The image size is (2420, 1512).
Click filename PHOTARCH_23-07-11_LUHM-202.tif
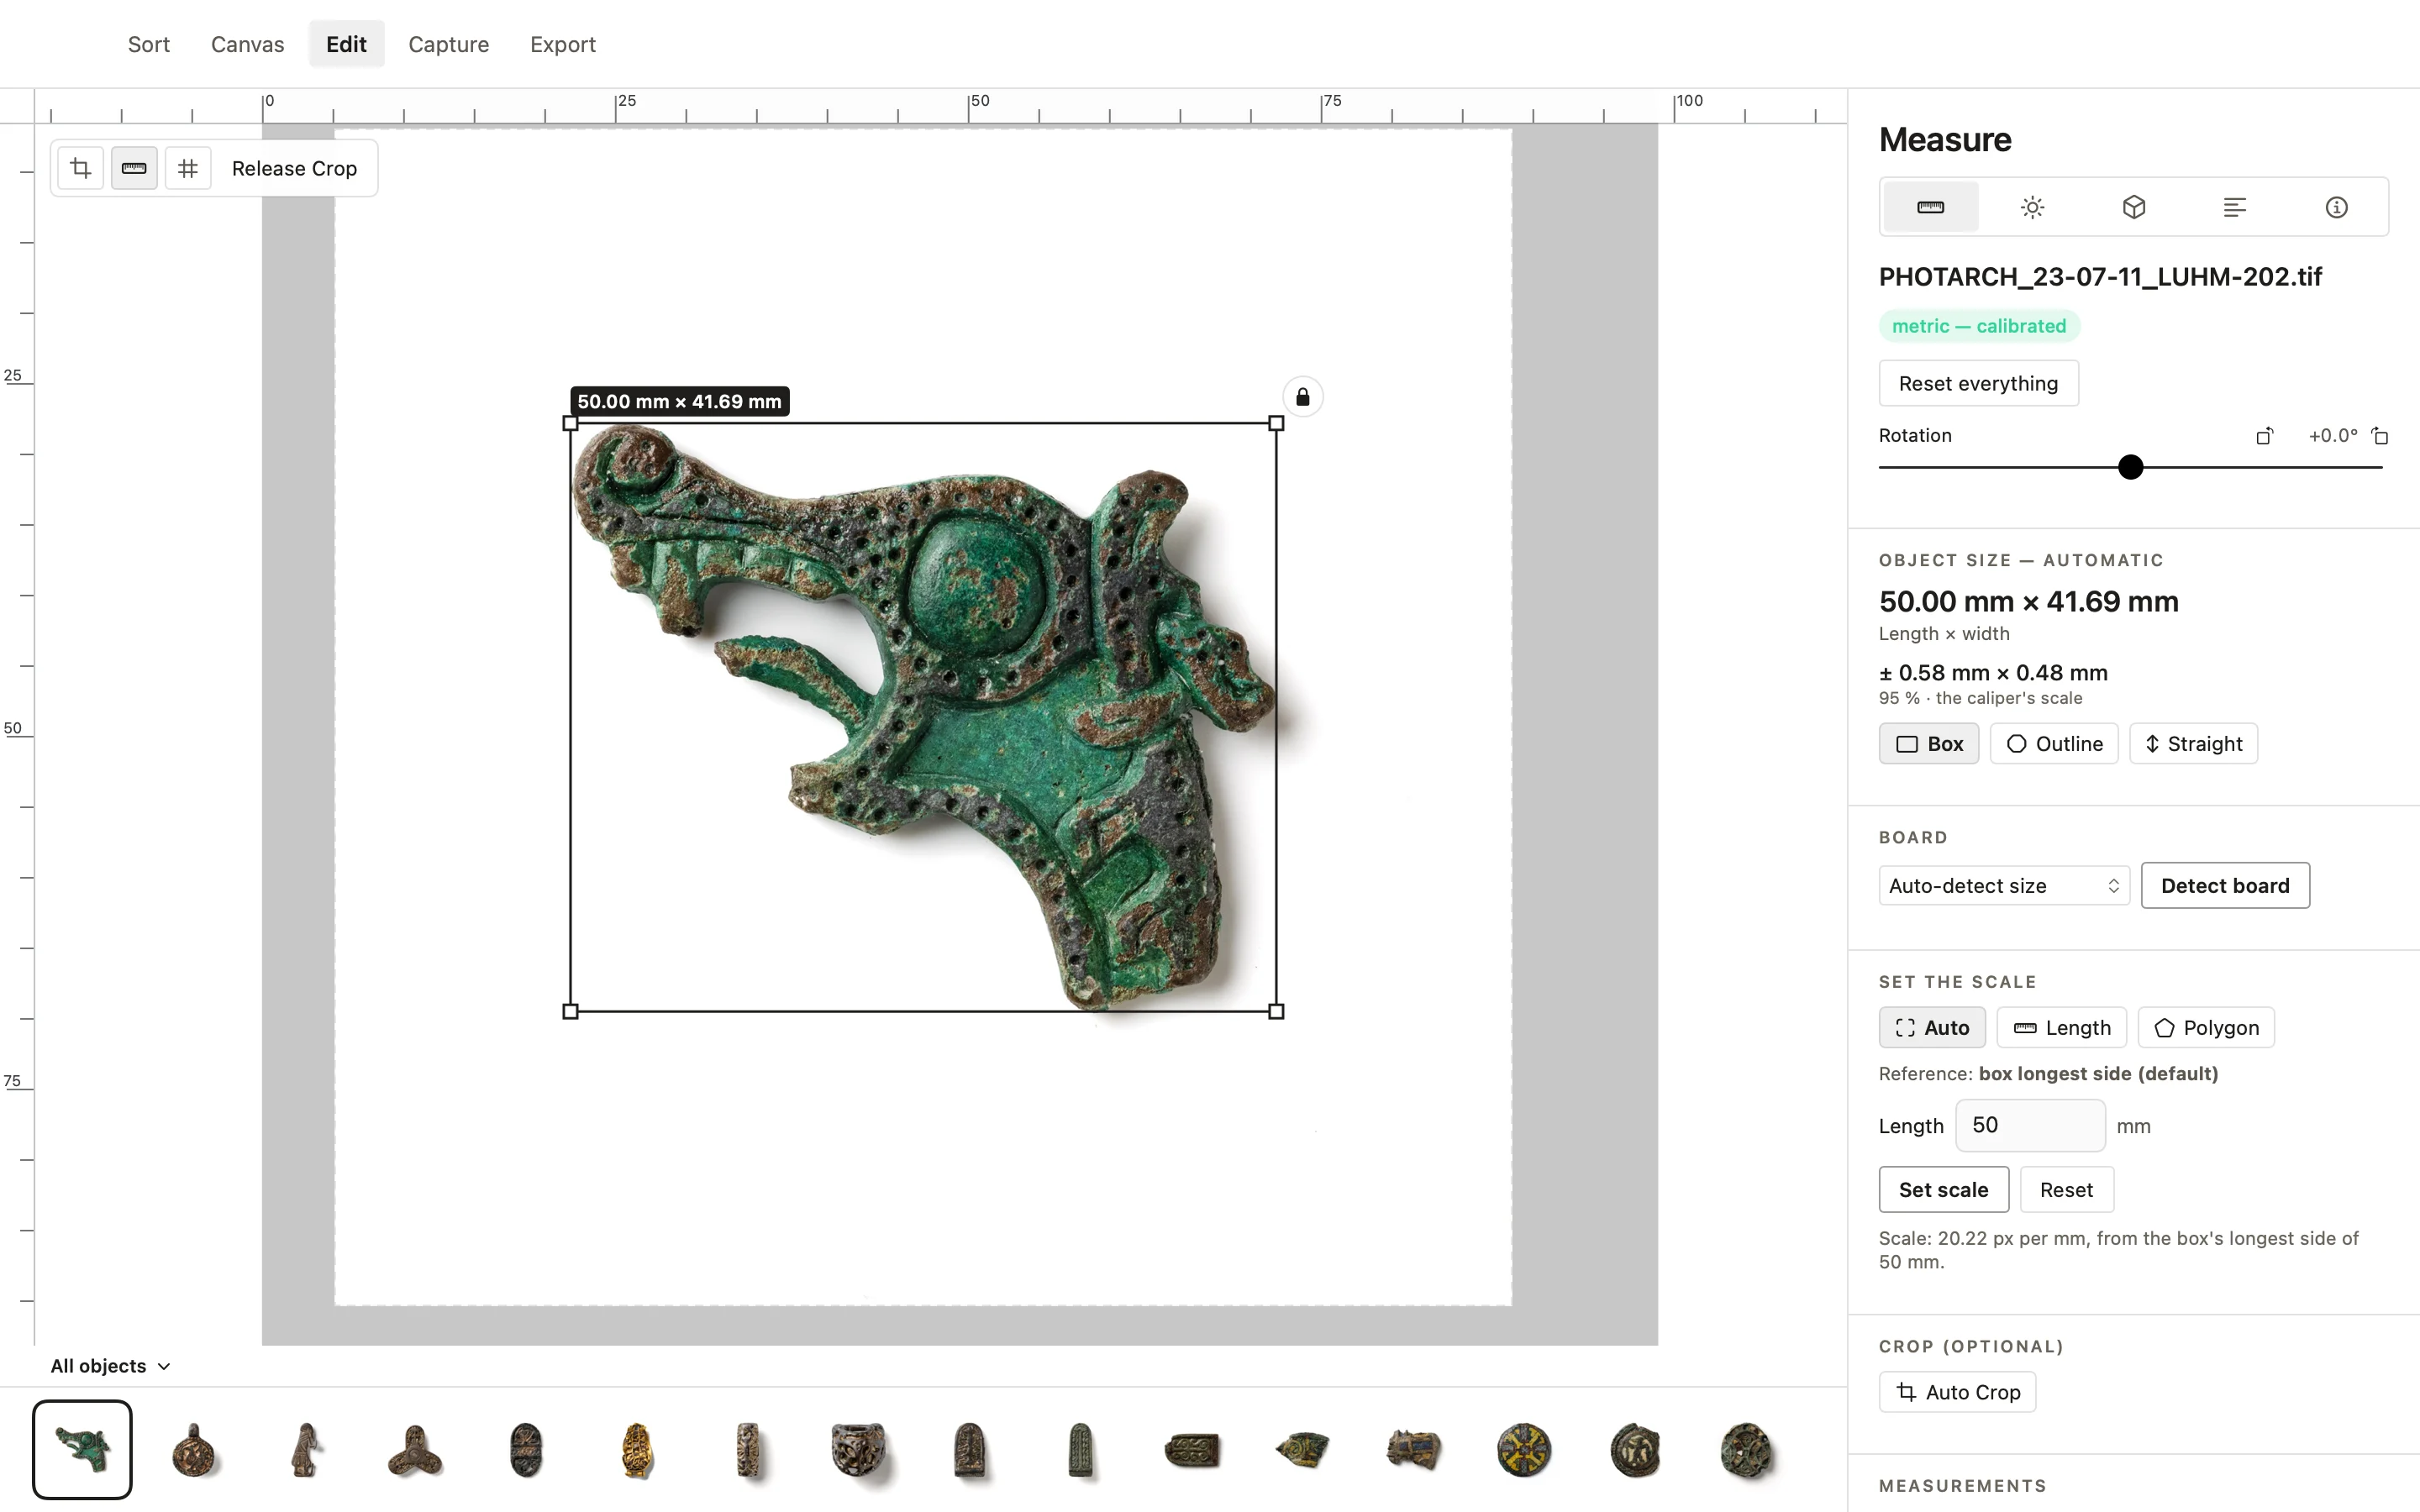(x=2100, y=277)
